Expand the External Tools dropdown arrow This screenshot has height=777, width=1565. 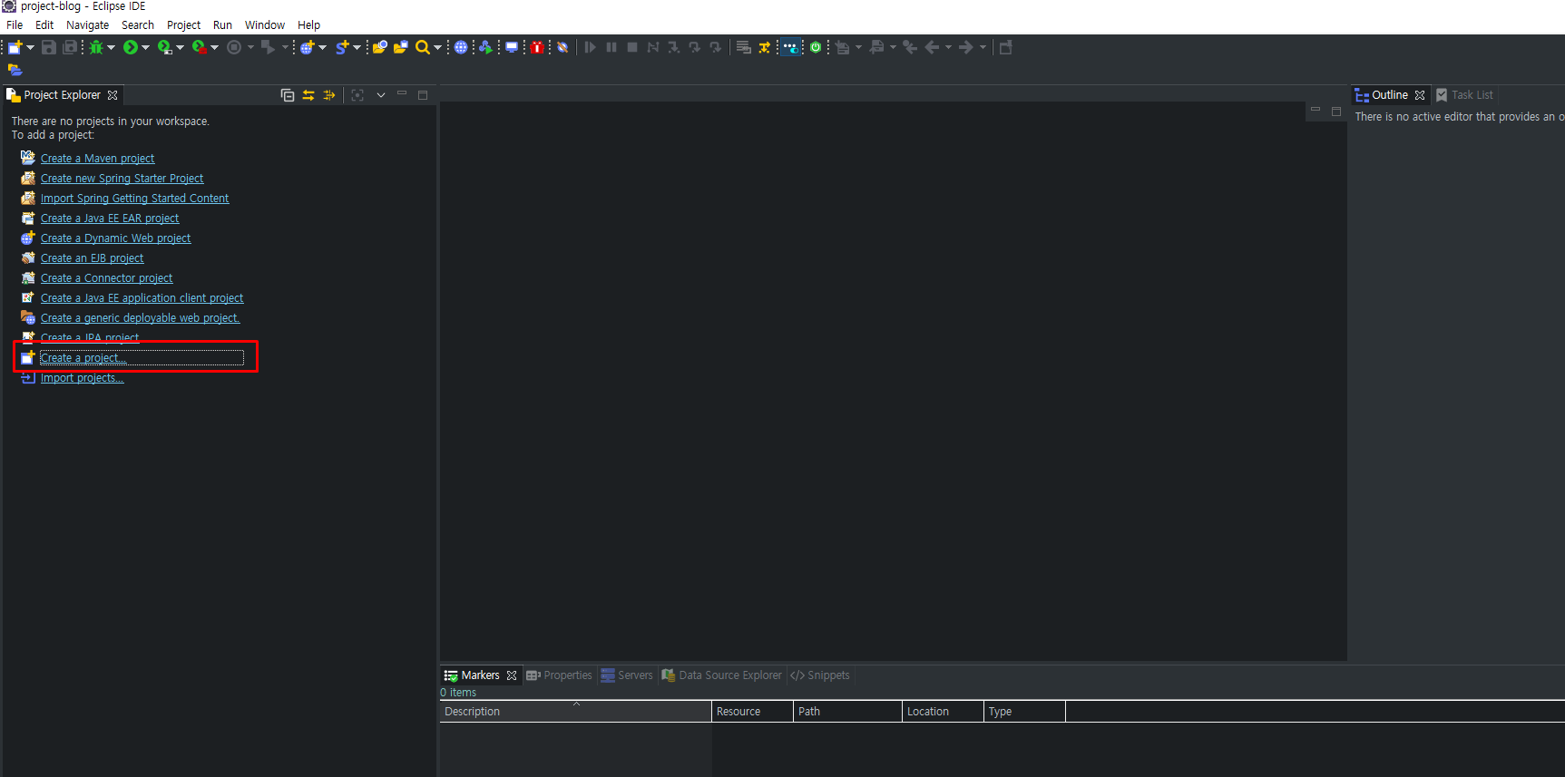214,47
